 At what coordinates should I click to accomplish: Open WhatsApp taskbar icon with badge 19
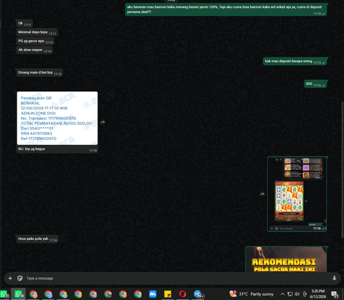(19, 294)
